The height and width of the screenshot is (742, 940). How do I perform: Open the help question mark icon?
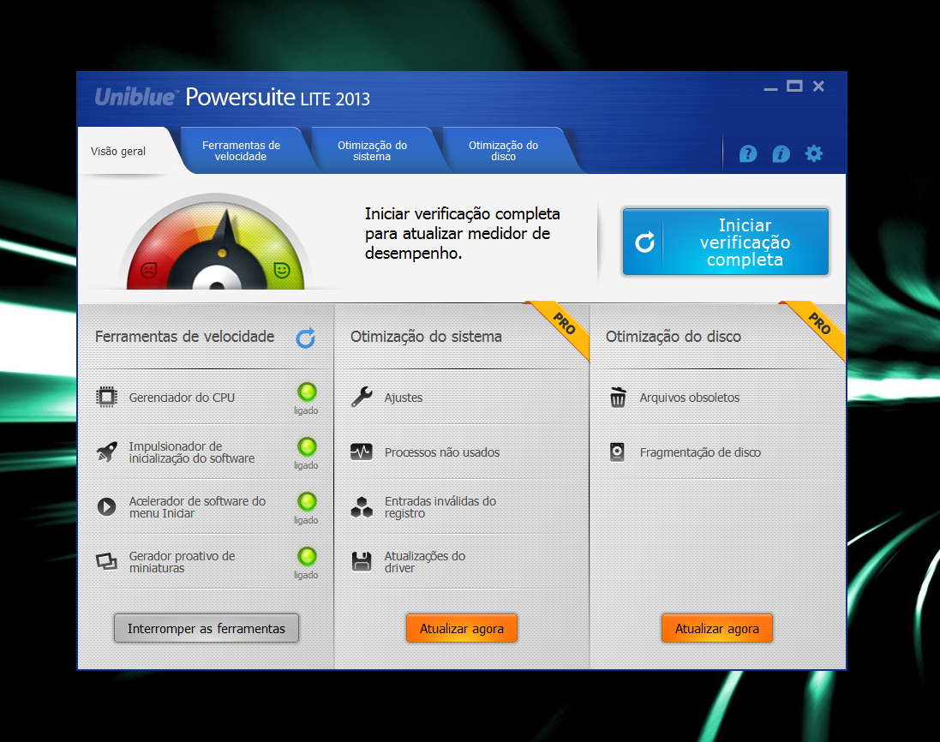(747, 154)
